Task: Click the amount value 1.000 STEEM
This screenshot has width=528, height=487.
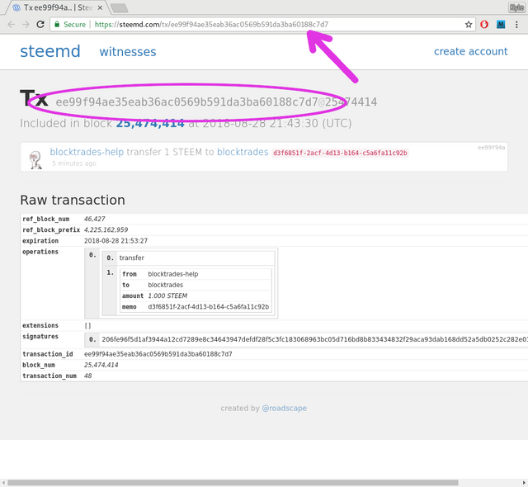Action: tap(167, 296)
